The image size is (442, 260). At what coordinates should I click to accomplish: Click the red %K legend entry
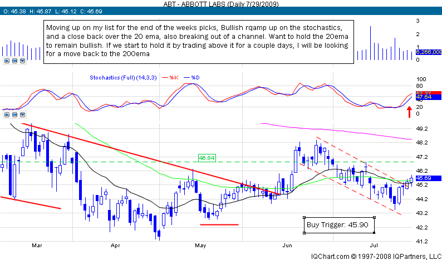pos(173,78)
